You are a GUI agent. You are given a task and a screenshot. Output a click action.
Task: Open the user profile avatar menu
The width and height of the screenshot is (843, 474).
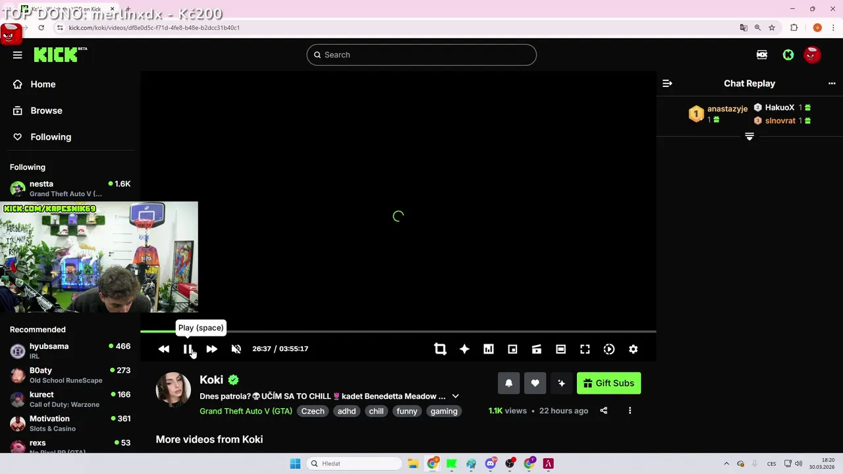point(812,55)
